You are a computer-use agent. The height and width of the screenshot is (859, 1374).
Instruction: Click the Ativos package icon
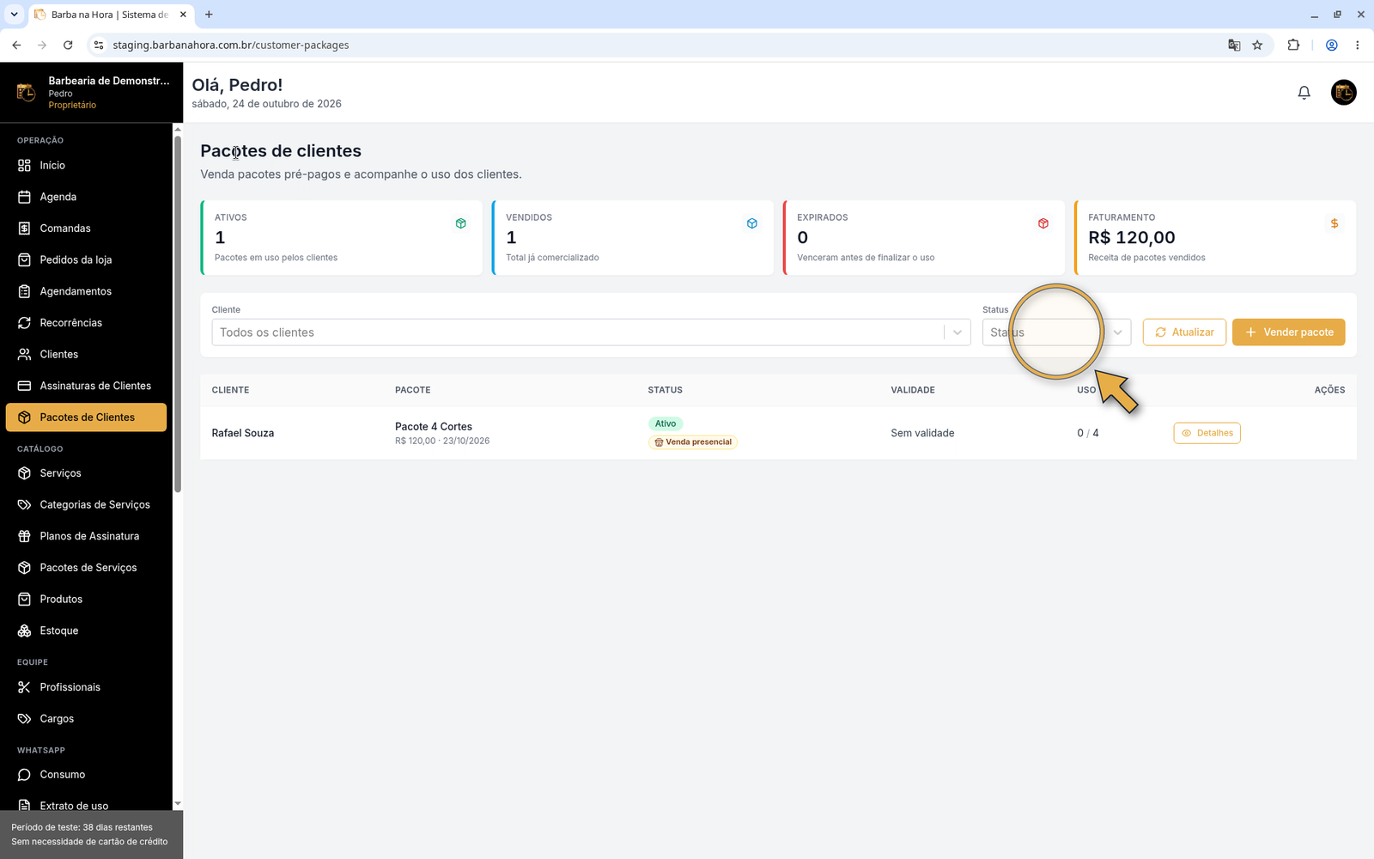click(461, 223)
